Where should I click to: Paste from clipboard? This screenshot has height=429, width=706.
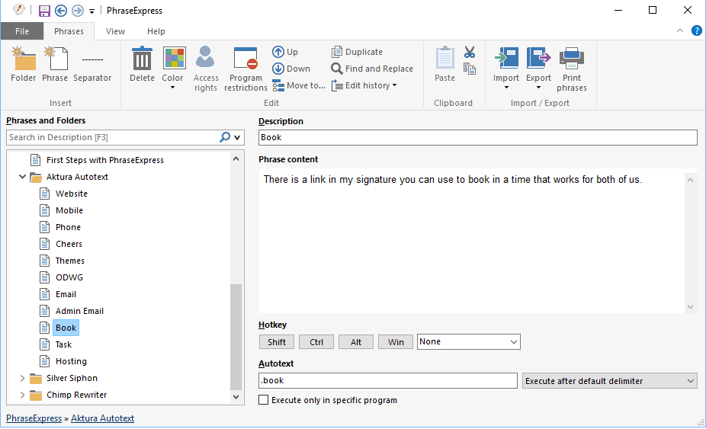(444, 64)
